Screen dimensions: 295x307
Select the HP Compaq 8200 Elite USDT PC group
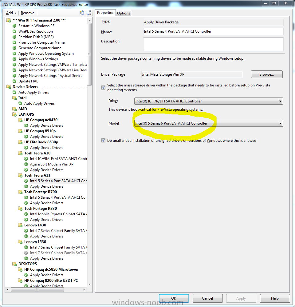pos(51,281)
